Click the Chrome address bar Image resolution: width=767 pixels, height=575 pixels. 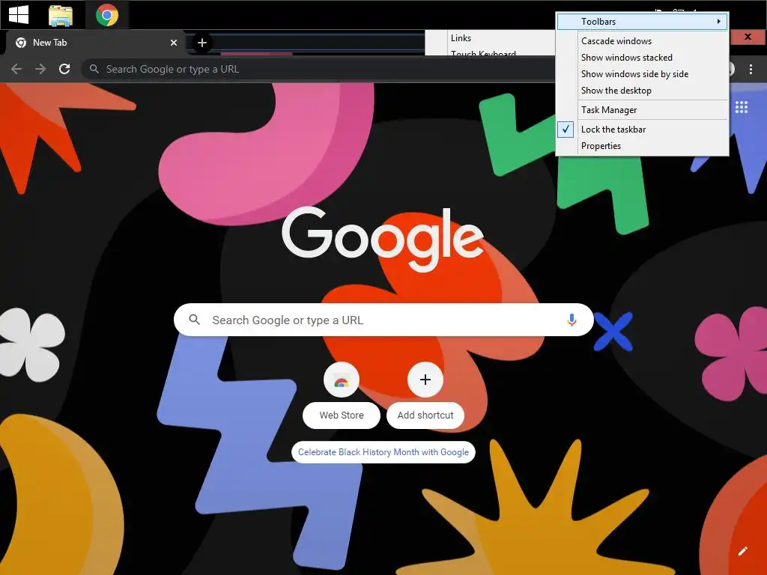coord(318,69)
